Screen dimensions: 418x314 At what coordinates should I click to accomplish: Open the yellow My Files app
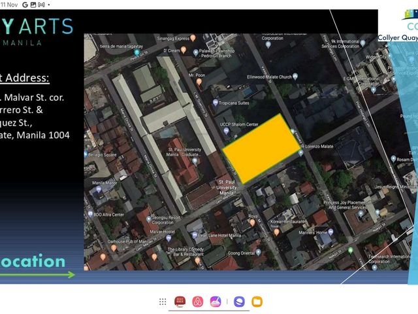(x=257, y=302)
